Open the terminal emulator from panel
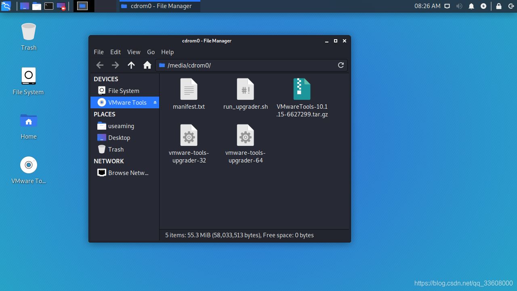Viewport: 517px width, 291px height. tap(49, 6)
